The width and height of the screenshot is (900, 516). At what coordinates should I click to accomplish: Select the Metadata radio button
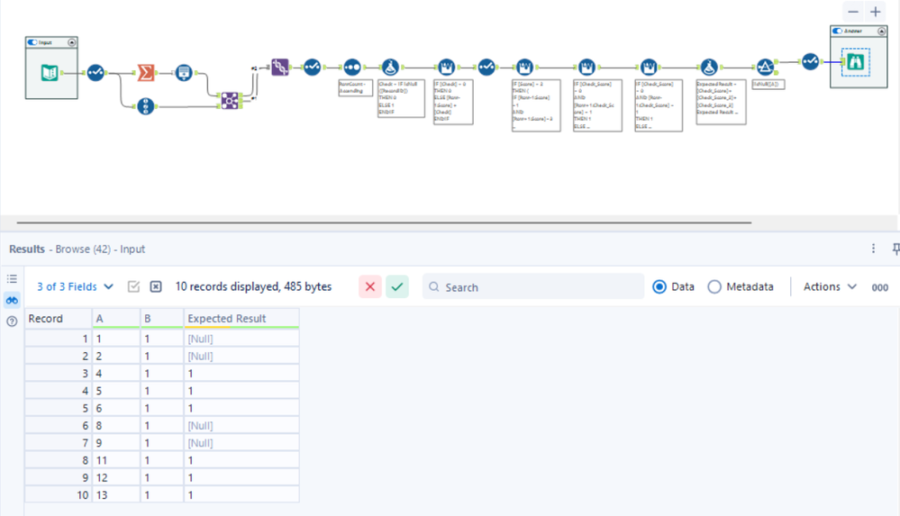[x=714, y=286]
